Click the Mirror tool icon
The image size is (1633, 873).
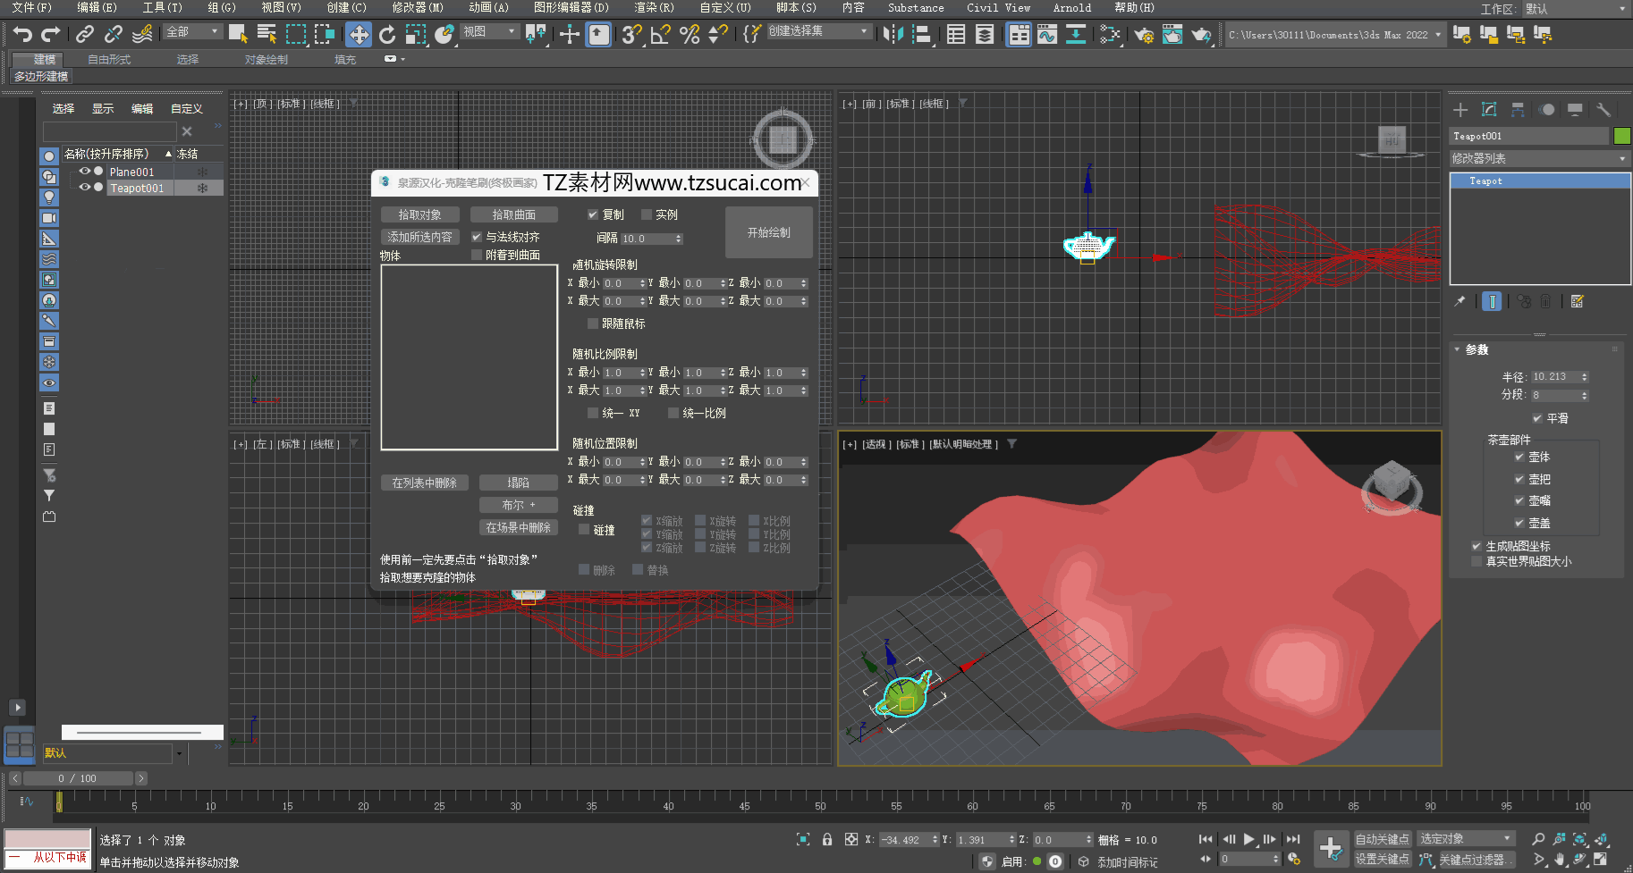[x=893, y=34]
